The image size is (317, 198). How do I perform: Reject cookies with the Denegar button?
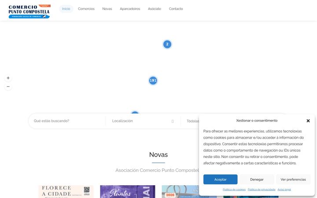click(257, 180)
